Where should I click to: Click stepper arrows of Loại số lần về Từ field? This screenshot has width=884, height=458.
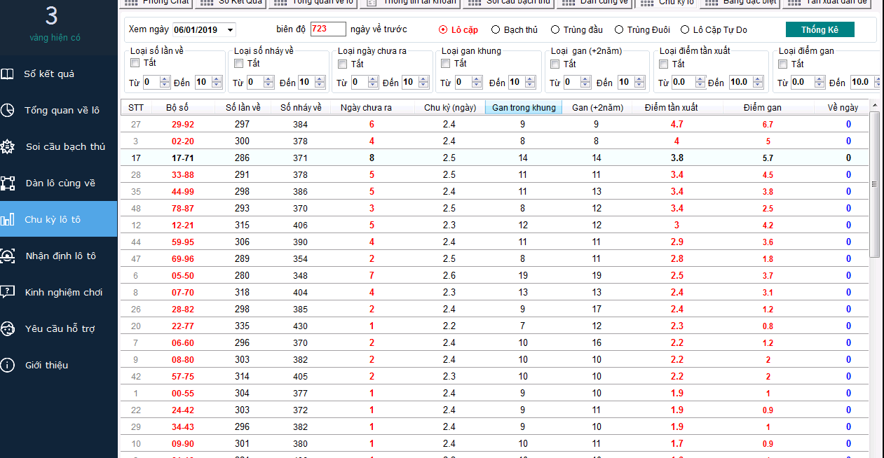tap(165, 83)
